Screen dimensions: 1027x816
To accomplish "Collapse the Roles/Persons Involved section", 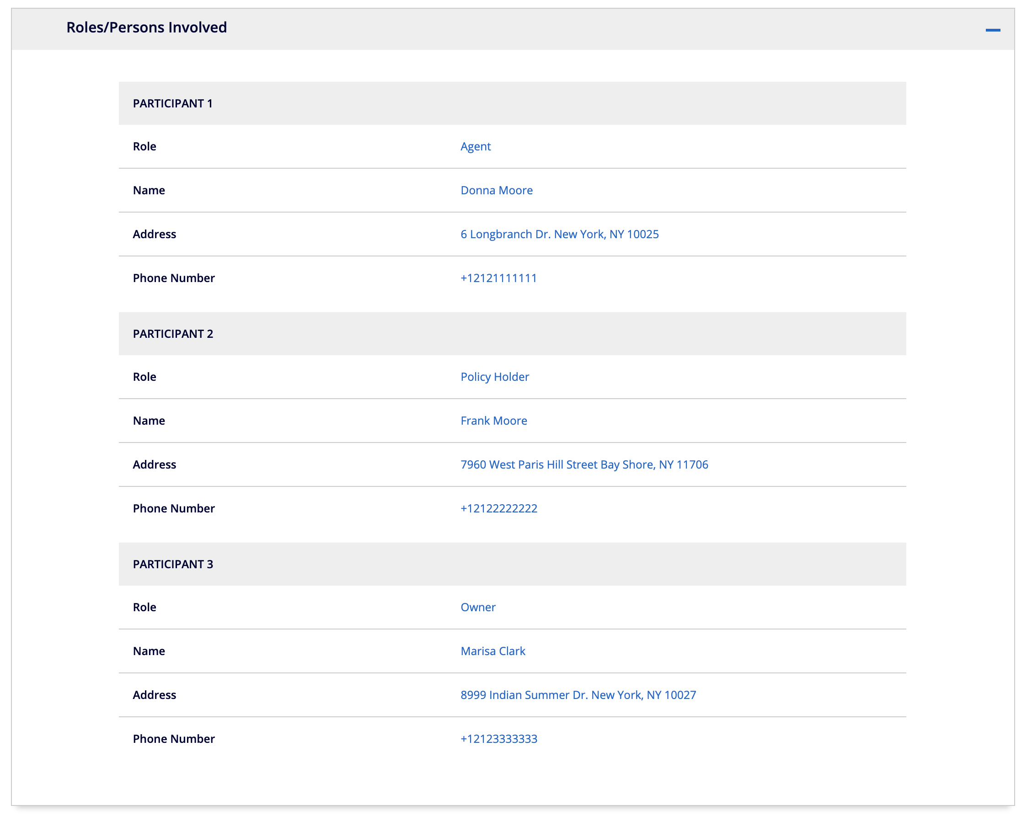I will coord(992,30).
